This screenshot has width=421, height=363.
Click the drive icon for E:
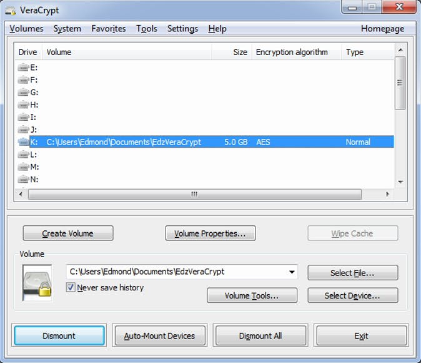(23, 67)
